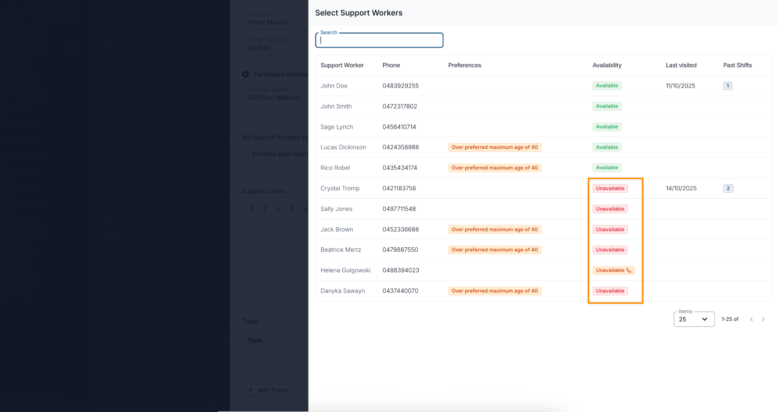Go to the previous page of workers
The height and width of the screenshot is (412, 777).
[751, 319]
